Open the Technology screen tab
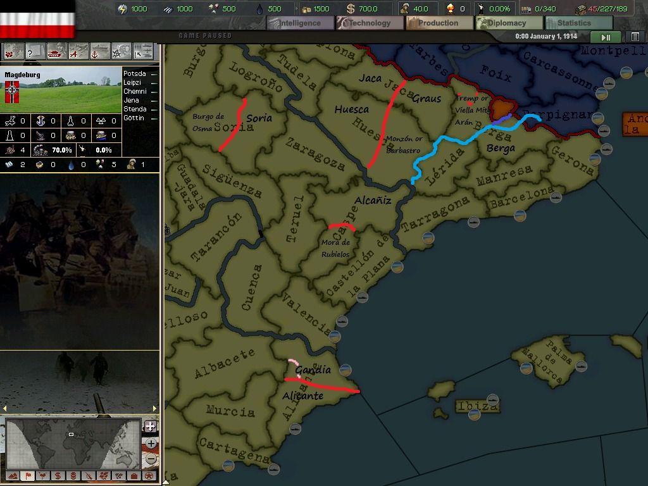Screen dimensions: 648x486 coord(370,23)
